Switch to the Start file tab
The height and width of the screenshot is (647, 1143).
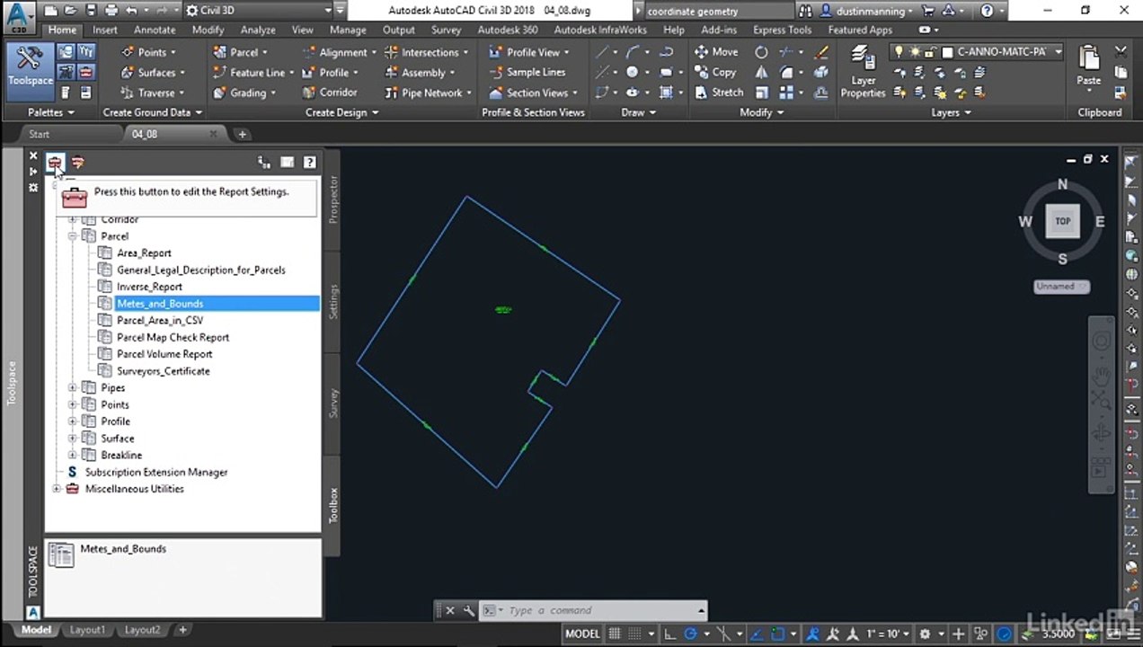pyautogui.click(x=39, y=134)
